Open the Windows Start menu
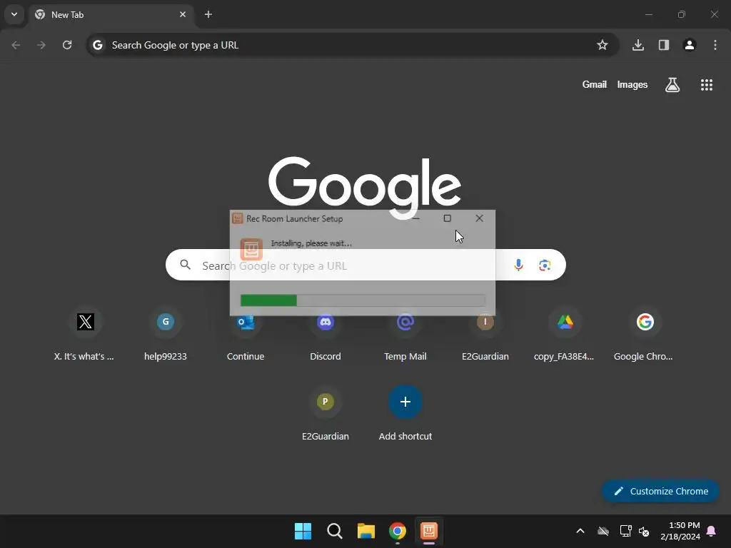Screen dimensions: 731x548 tap(303, 531)
